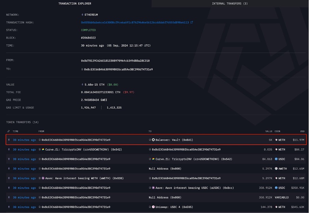
Task: Click the WETH coin icon in the $84.17 row
Action: [276, 150]
